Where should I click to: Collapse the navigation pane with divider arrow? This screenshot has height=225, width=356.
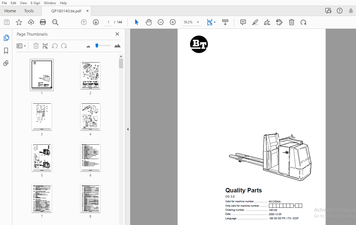click(x=128, y=129)
